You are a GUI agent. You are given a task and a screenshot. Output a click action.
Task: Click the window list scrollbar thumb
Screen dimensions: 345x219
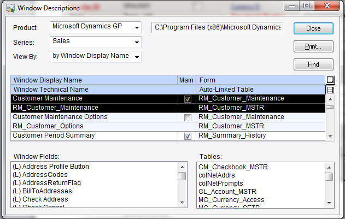tap(330, 107)
